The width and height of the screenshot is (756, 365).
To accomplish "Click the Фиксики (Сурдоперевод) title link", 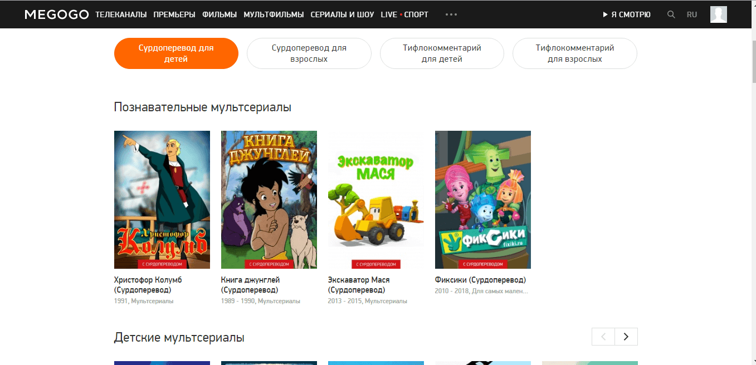I will click(x=480, y=280).
